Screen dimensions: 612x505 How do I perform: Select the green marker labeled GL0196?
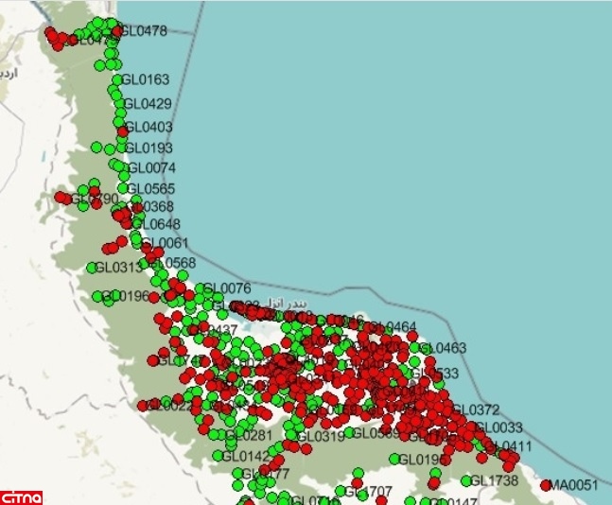coord(97,296)
